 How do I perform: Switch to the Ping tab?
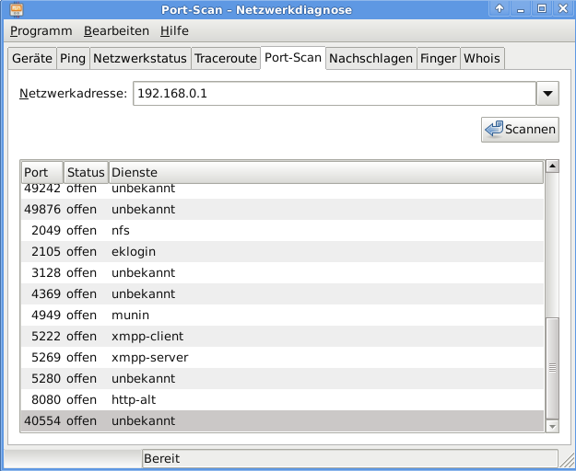(73, 58)
